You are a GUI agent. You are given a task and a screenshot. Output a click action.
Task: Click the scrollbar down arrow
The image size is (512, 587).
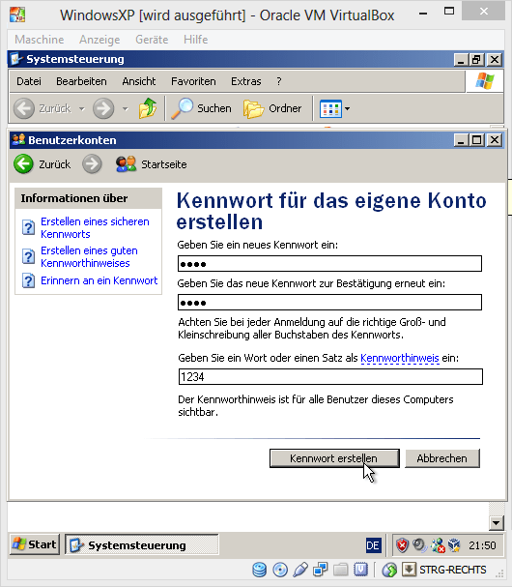point(497,522)
